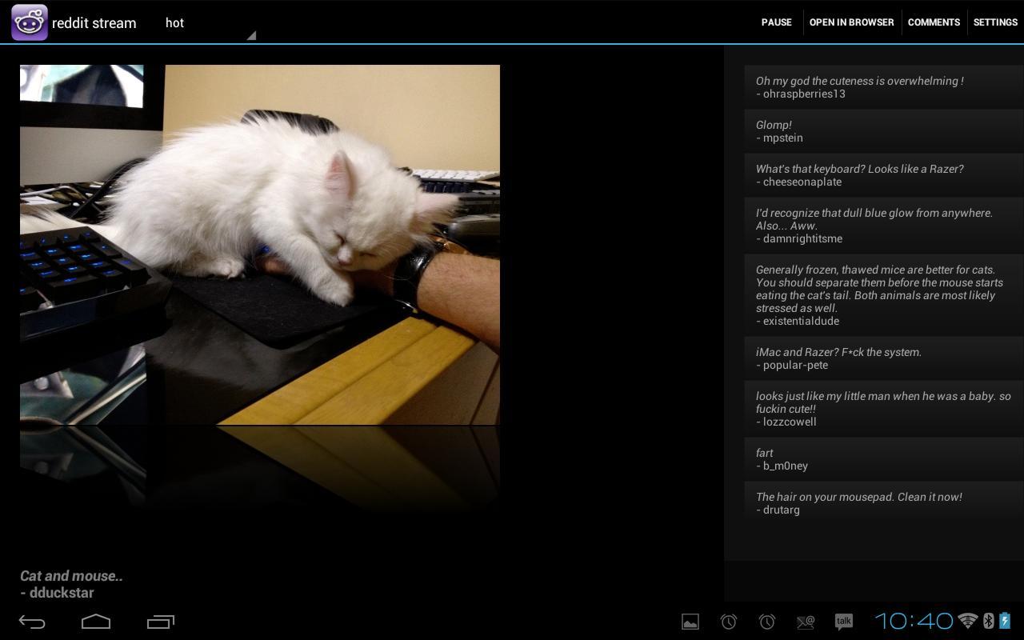Screen dimensions: 1024x640
Task: Tap the first alarm clock notification icon
Action: coord(726,621)
